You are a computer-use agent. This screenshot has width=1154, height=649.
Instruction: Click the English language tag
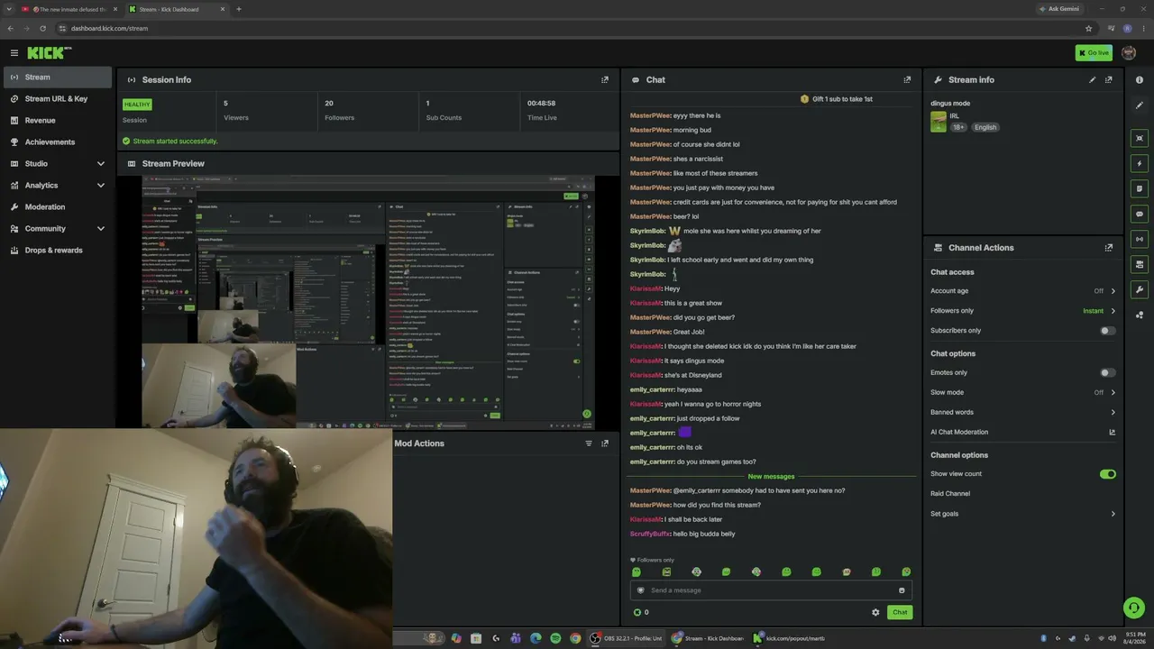tap(985, 127)
